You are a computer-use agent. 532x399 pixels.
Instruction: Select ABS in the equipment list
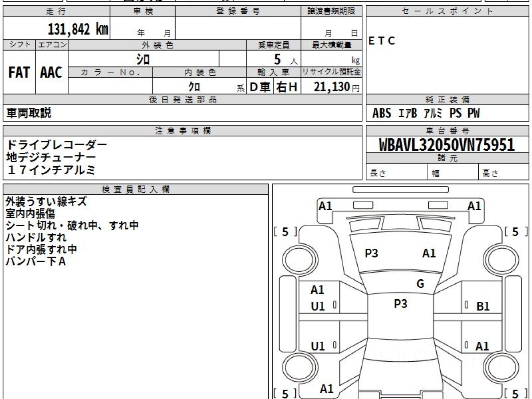(x=382, y=113)
